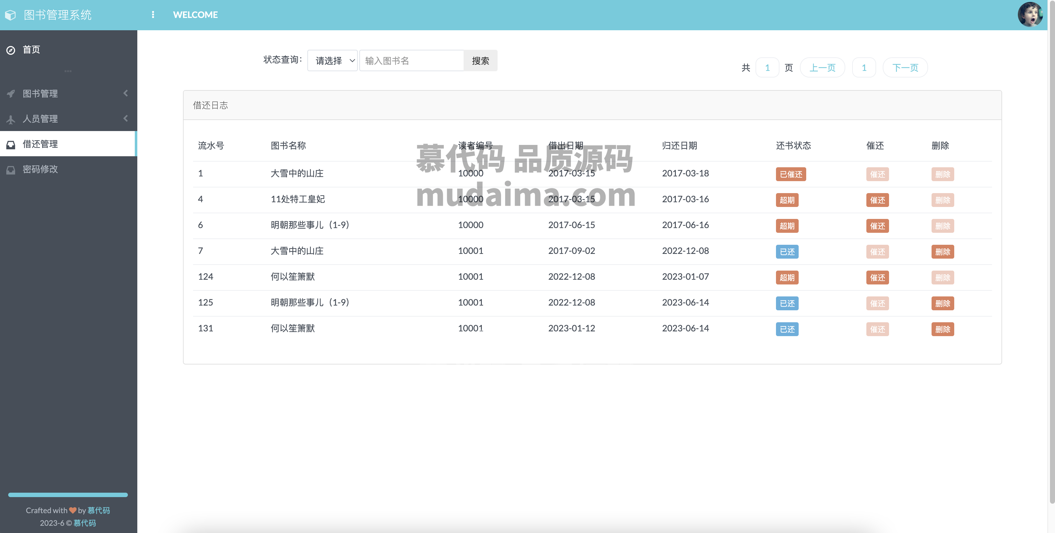Click 催还 for 11处特工皇妃 row

[x=877, y=200]
